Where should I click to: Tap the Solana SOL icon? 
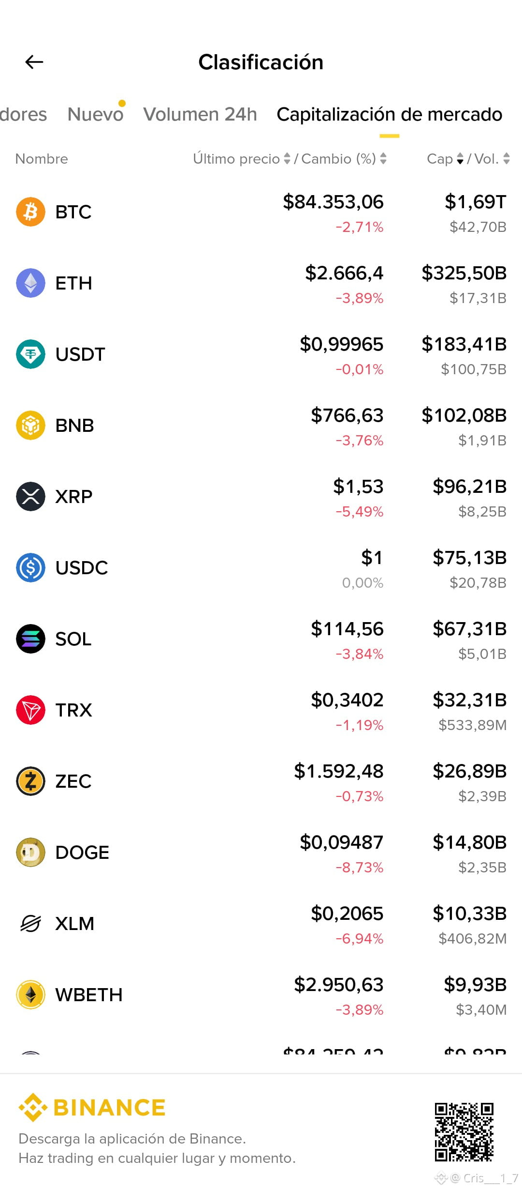pos(30,639)
